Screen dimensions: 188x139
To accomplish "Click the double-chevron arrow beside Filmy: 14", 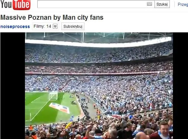I will 55,26.
